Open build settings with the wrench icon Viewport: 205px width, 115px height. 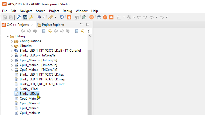31,17
